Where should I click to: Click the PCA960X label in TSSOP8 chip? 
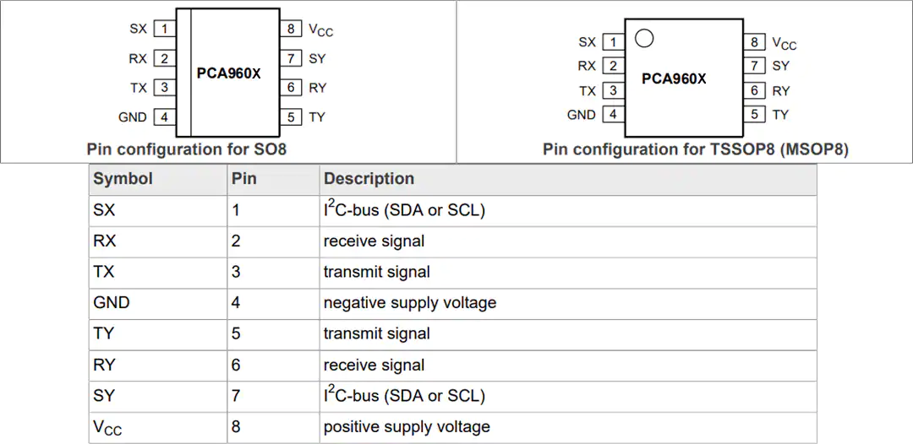point(674,79)
